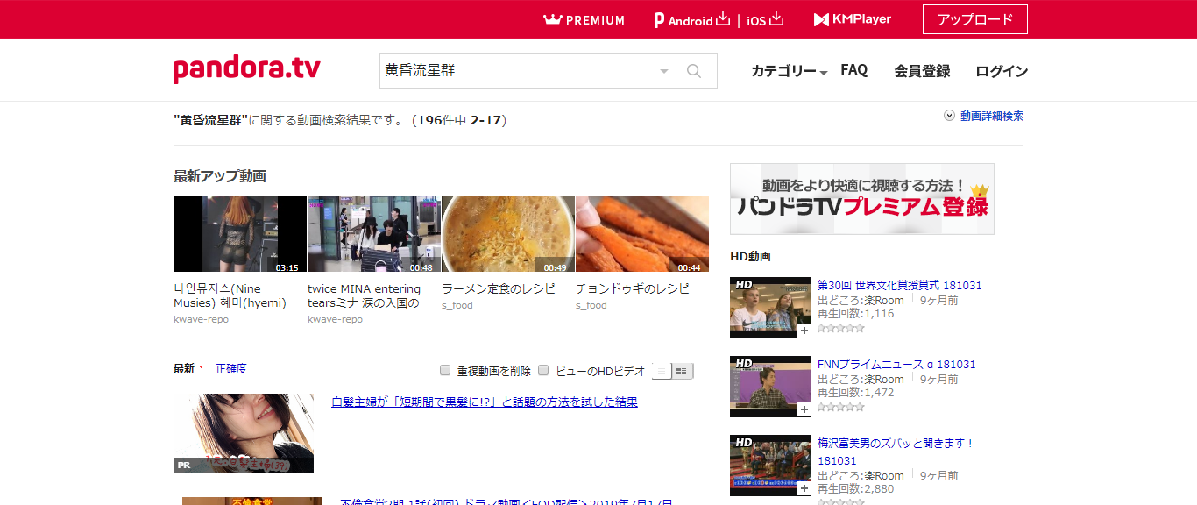Go to 会員登録 sign-up
The image size is (1197, 505).
click(x=922, y=71)
